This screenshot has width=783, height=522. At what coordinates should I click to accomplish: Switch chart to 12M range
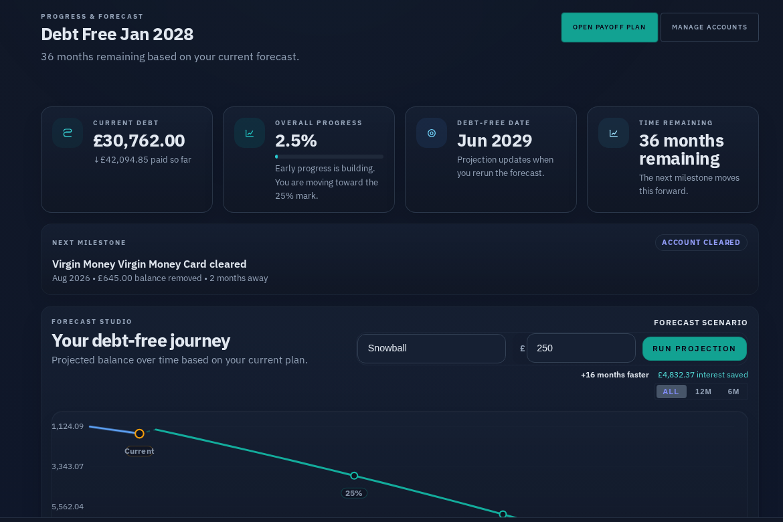pyautogui.click(x=703, y=391)
